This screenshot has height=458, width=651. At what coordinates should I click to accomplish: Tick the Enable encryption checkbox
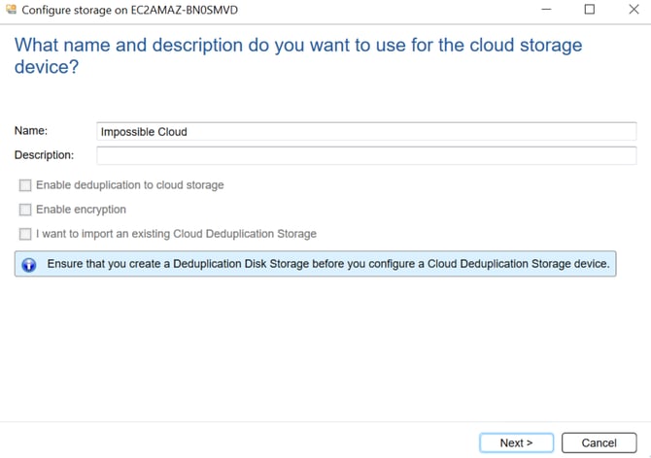25,210
